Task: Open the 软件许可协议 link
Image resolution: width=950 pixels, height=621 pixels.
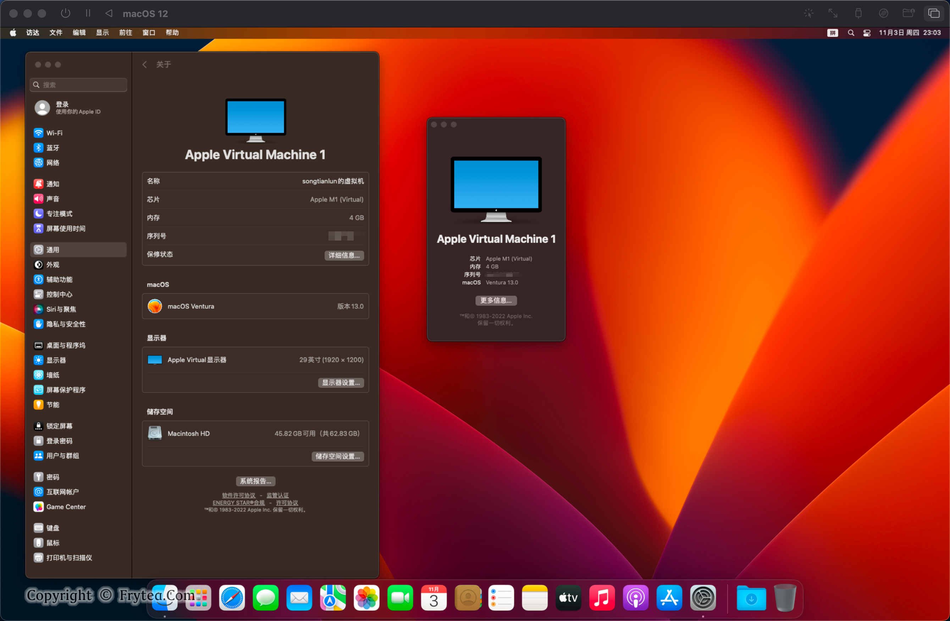Action: coord(238,495)
